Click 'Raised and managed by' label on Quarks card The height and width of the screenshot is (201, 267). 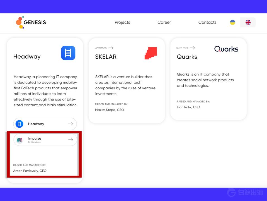click(193, 102)
